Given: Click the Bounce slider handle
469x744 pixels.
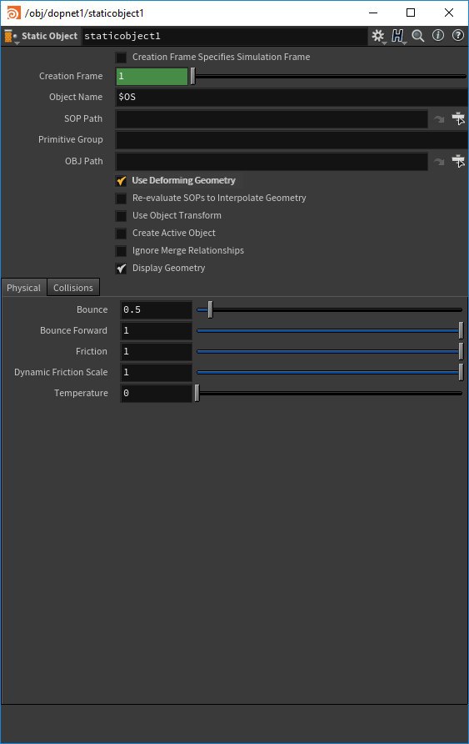Looking at the screenshot, I should click(x=210, y=309).
